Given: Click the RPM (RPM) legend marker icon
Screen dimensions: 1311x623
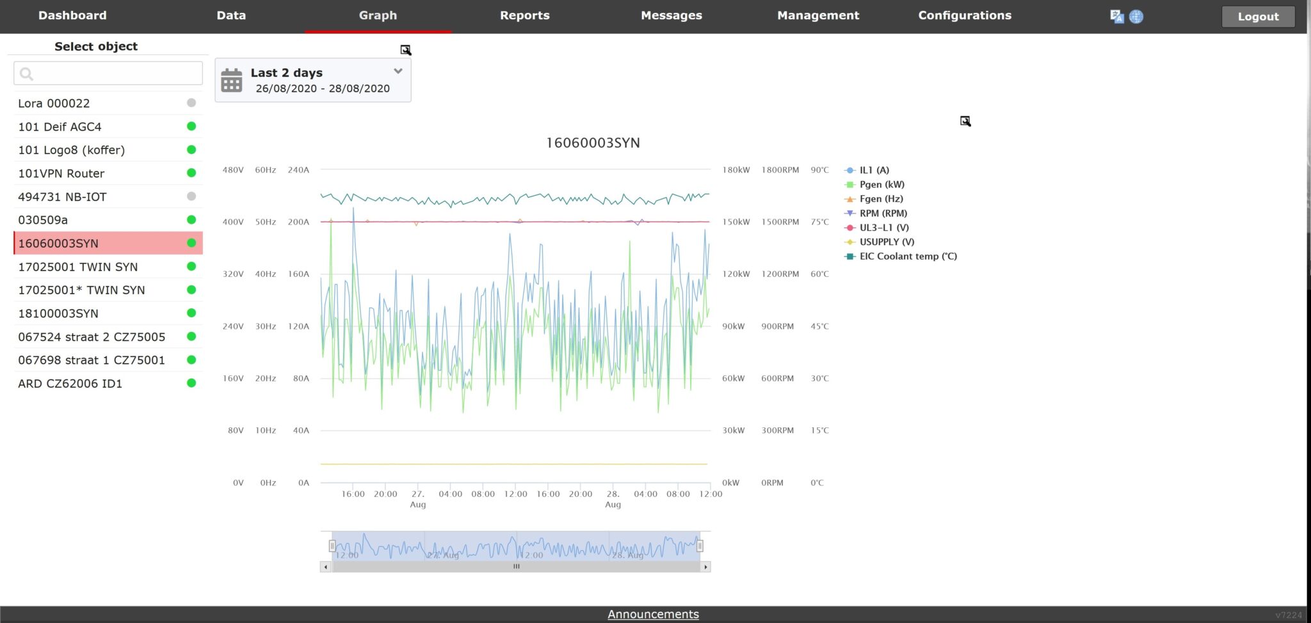Looking at the screenshot, I should [851, 213].
